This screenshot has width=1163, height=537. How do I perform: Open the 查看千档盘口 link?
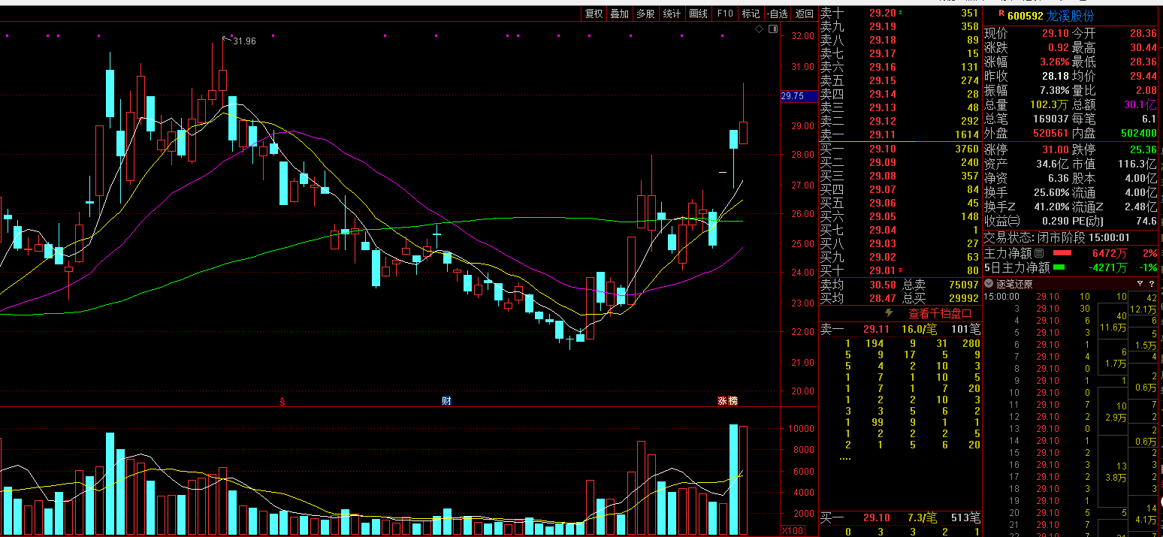pyautogui.click(x=940, y=313)
